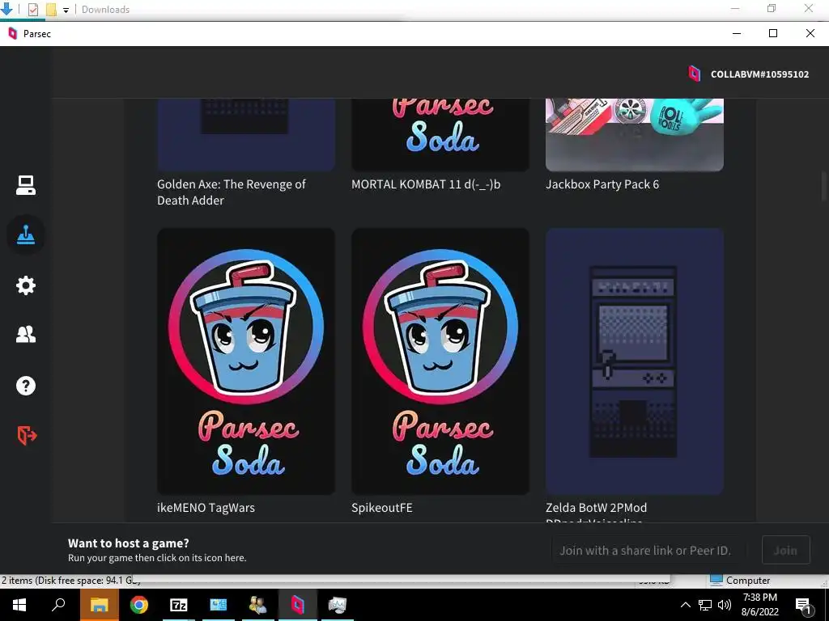Click the blue down-arrow icon in Downloads title bar
The image size is (829, 621).
tap(6, 9)
